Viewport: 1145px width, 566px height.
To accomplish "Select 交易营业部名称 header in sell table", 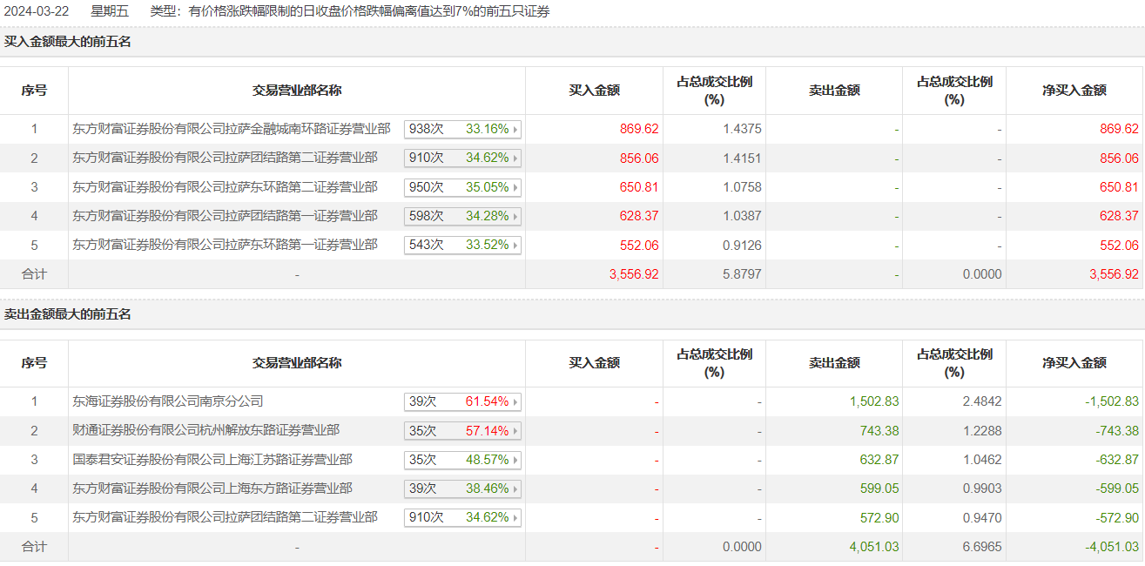I will click(x=297, y=363).
